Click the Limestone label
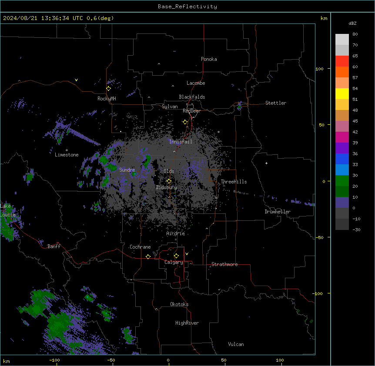The width and height of the screenshot is (375, 366). 67,155
